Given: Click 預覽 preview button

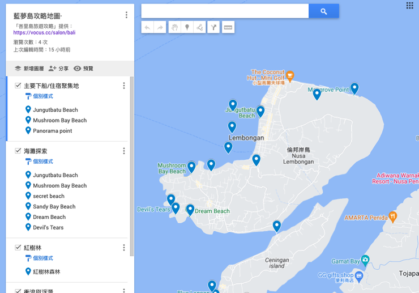Looking at the screenshot, I should tap(83, 69).
